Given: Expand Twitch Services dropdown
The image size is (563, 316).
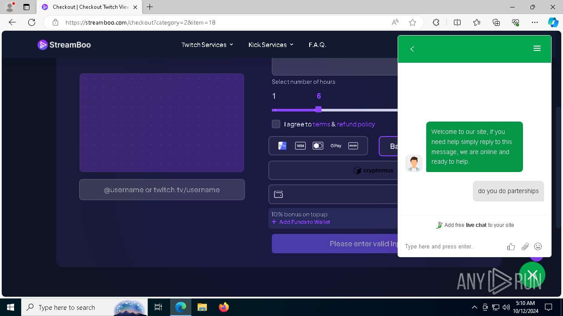Looking at the screenshot, I should (x=207, y=45).
